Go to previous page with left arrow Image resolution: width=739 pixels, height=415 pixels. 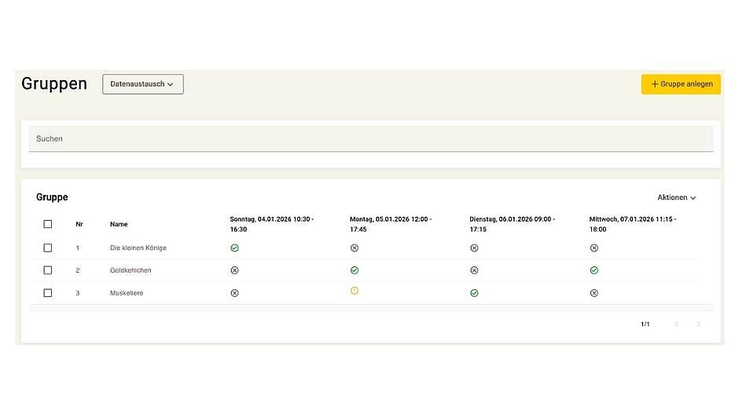pos(675,324)
